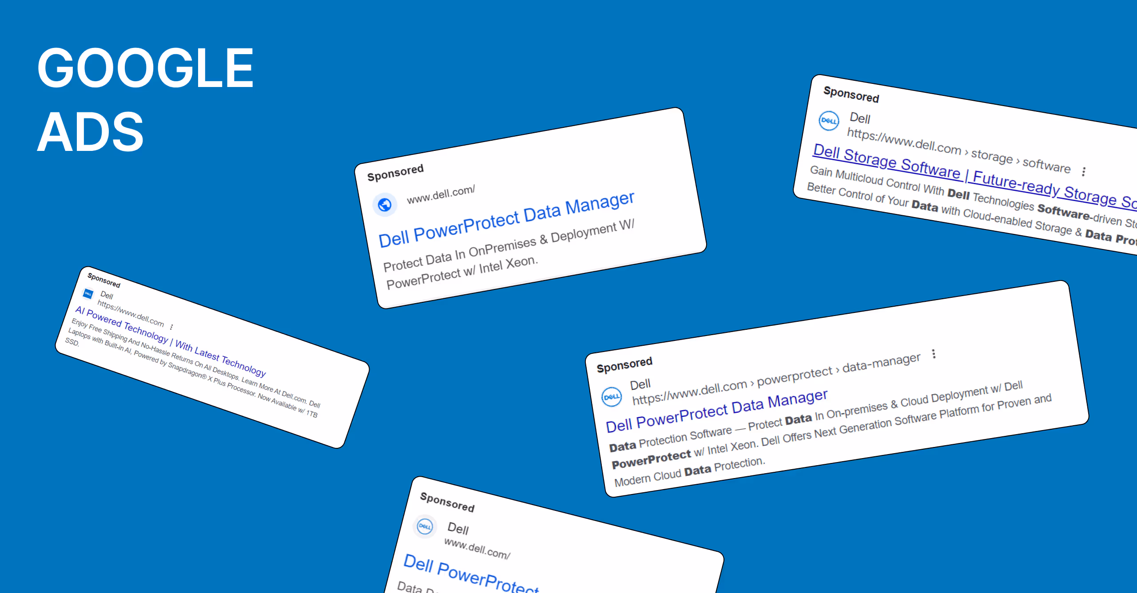Click the globe favicon beside www.dell.com/
The height and width of the screenshot is (593, 1137).
click(x=385, y=205)
